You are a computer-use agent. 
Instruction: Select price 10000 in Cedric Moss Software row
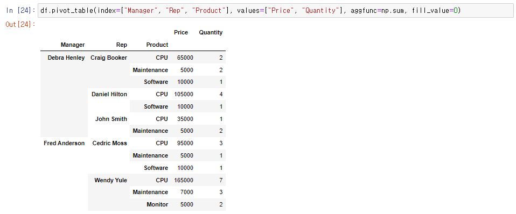(x=185, y=168)
